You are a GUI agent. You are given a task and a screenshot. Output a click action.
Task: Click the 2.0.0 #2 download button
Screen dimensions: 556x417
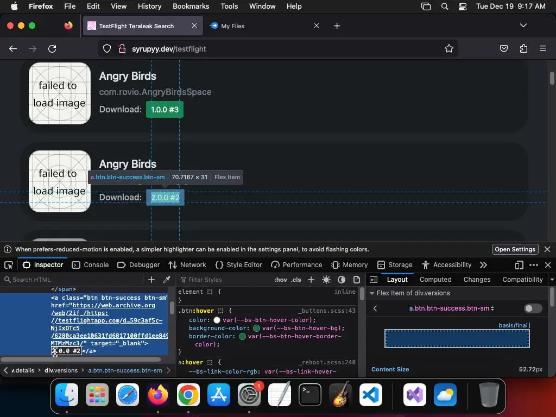click(x=165, y=198)
